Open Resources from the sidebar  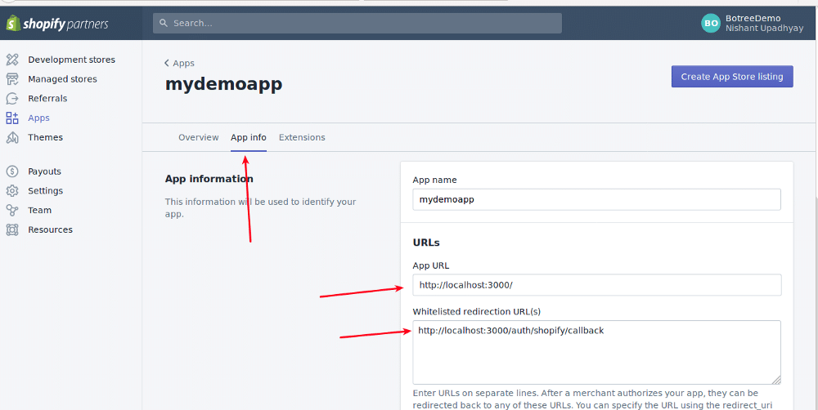pyautogui.click(x=50, y=230)
